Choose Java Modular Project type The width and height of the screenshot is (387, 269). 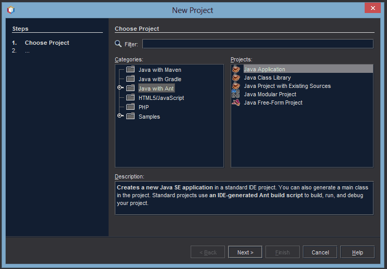(x=270, y=95)
